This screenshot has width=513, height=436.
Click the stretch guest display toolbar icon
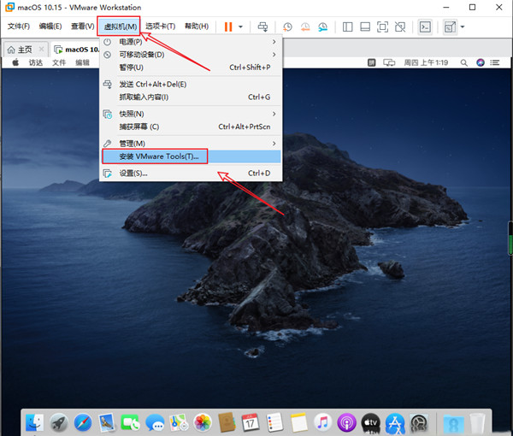tap(450, 27)
